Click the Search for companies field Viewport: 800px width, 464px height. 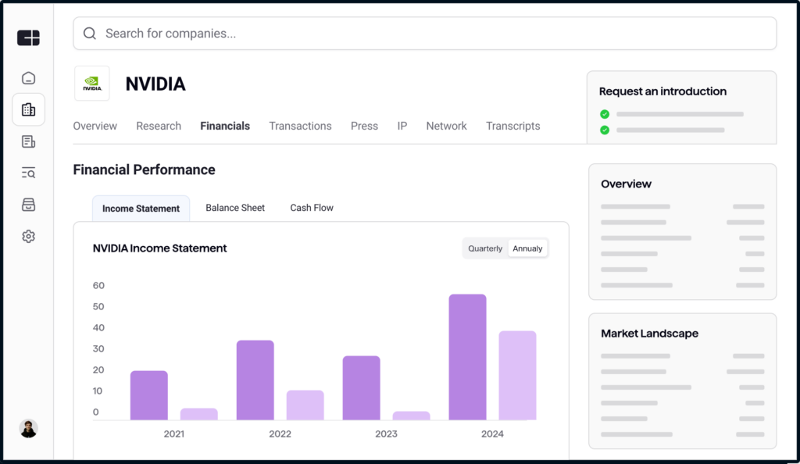[x=425, y=34]
